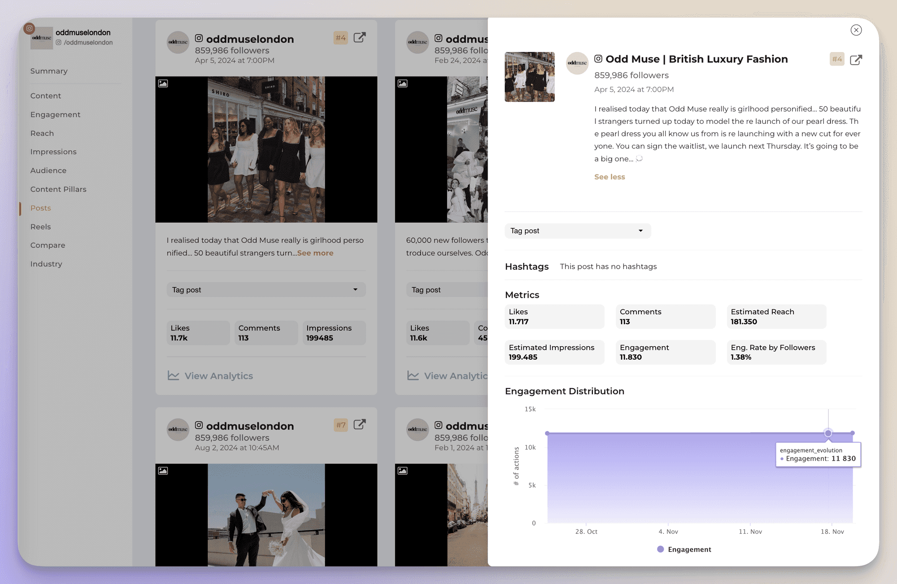
Task: Click Instagram badge on sidebar profile logo
Action: coord(29,28)
